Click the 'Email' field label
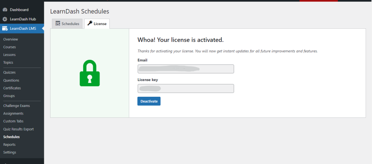372x164 pixels. click(142, 60)
